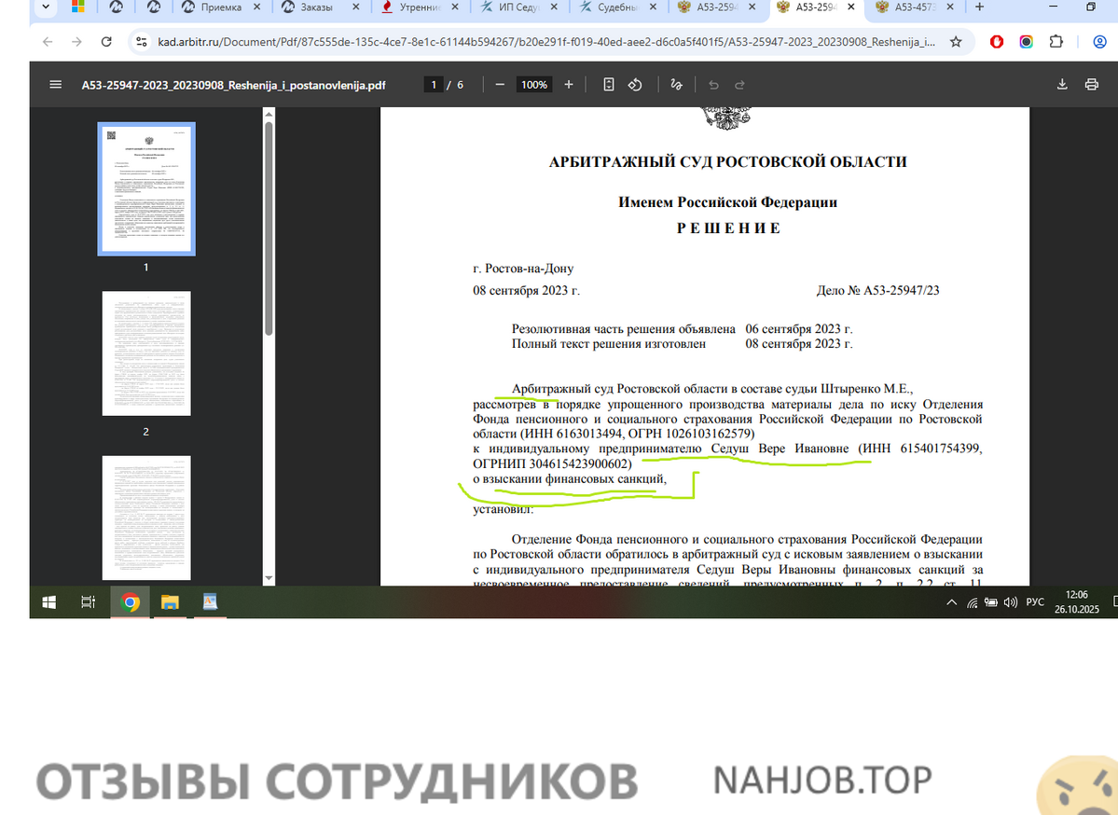Click the fit to page icon
This screenshot has height=815, width=1118.
[x=609, y=85]
